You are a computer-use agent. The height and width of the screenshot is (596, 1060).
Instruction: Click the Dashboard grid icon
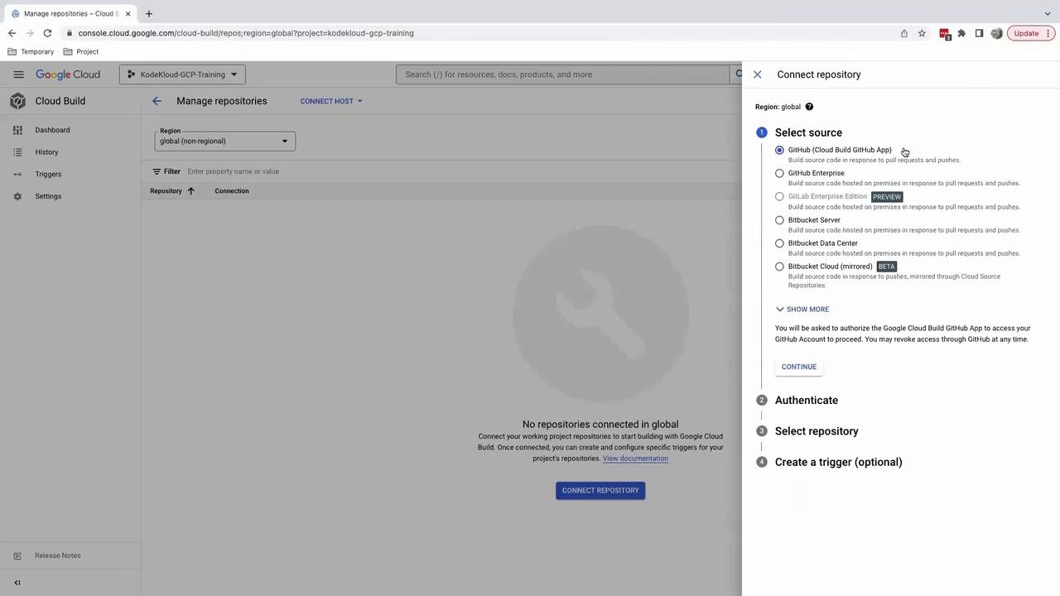pos(17,130)
